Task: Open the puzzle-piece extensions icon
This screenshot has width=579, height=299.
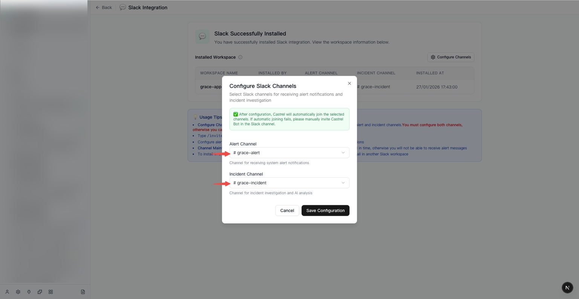Action: 40,291
